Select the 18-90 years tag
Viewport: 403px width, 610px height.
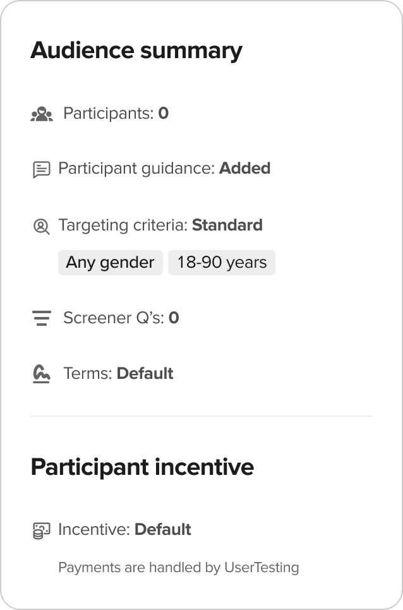click(x=222, y=263)
